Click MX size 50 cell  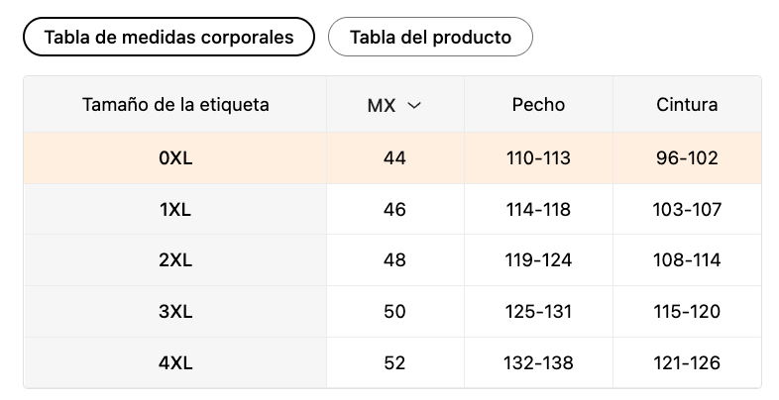tap(394, 312)
